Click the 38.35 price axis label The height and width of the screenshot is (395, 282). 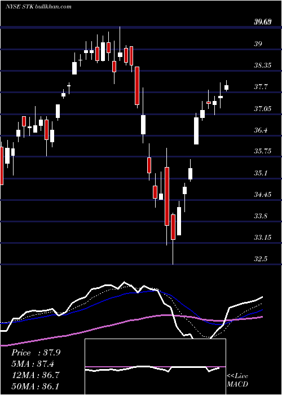(x=262, y=65)
